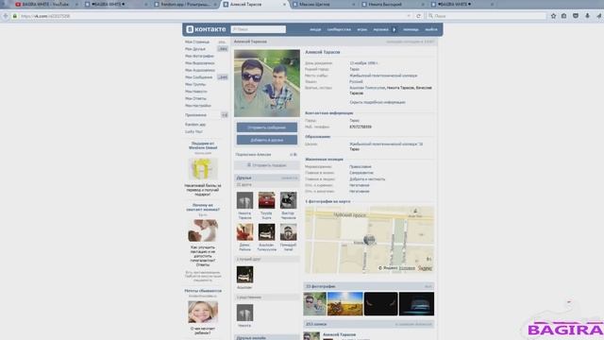Click the smiling child ad image

(203, 312)
